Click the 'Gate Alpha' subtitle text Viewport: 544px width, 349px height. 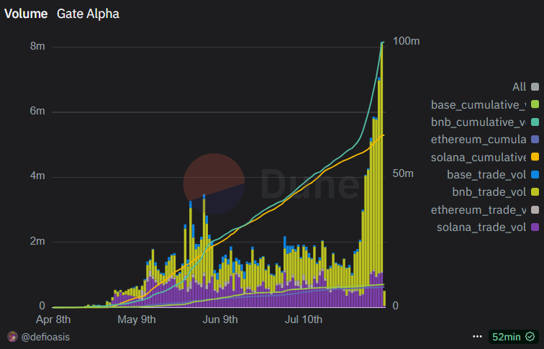(x=88, y=14)
